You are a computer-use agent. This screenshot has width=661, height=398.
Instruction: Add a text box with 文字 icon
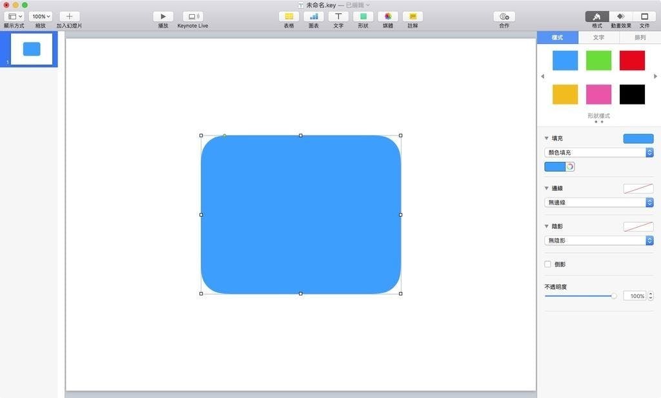click(x=338, y=16)
